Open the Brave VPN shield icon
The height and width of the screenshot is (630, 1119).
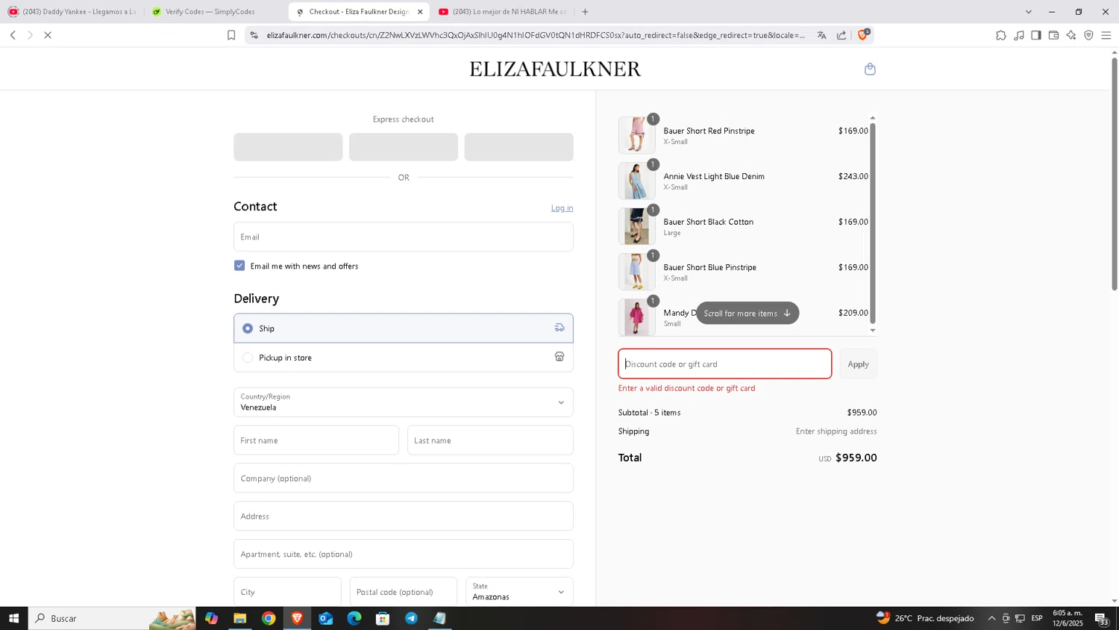click(x=1088, y=35)
